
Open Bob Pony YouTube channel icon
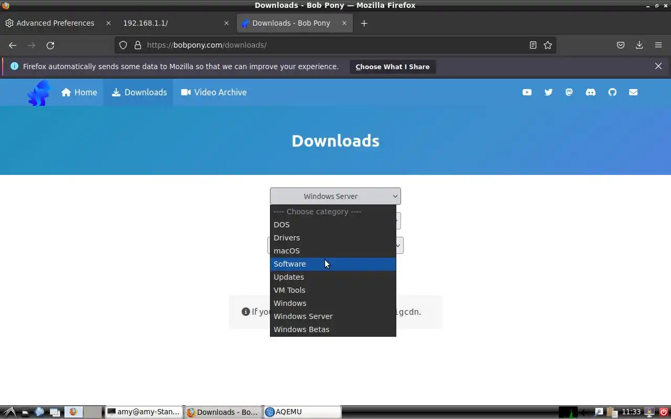click(x=527, y=92)
